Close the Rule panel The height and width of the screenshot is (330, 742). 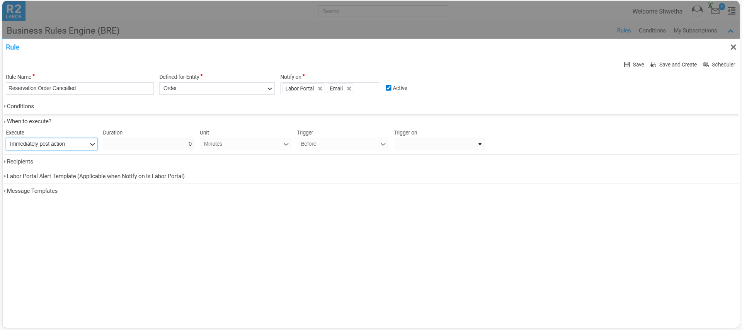pos(733,47)
